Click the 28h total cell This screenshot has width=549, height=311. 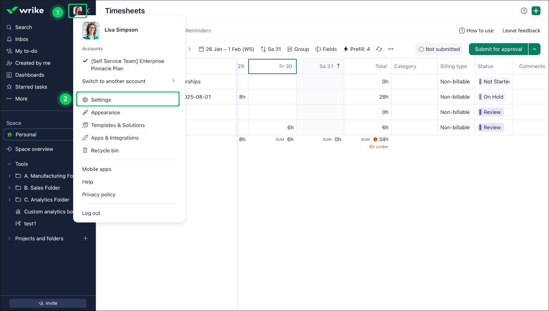click(368, 97)
